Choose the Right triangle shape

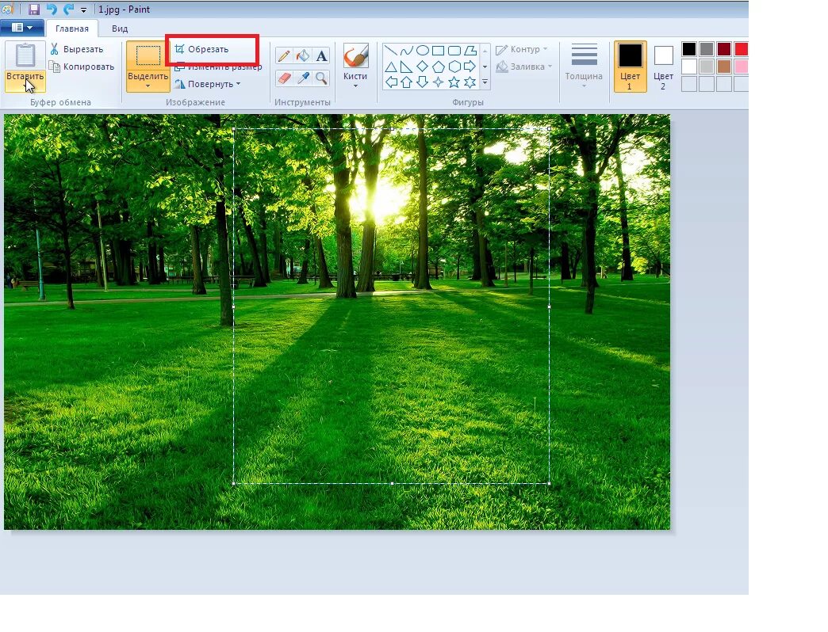point(406,67)
